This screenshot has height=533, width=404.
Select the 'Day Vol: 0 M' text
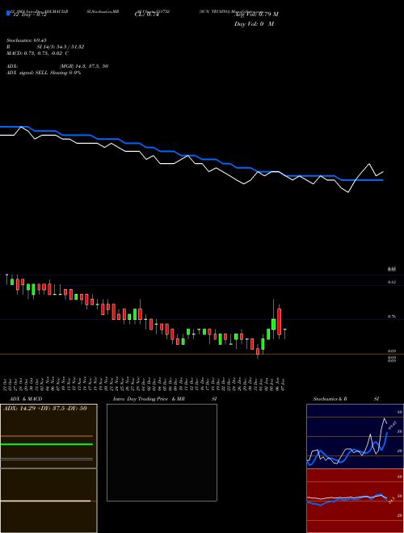(254, 24)
